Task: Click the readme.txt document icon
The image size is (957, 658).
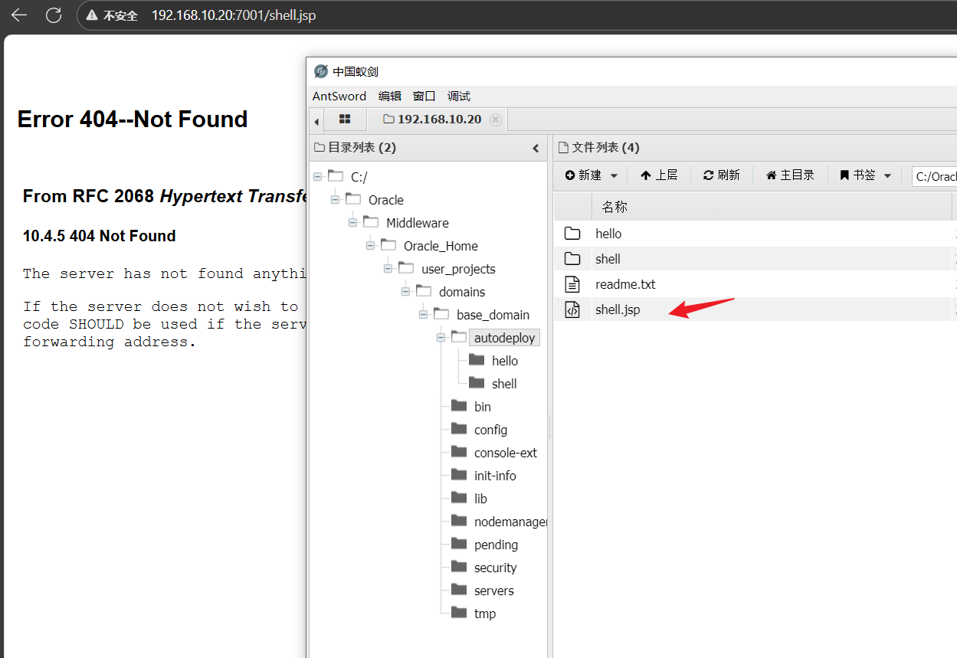Action: click(x=572, y=284)
